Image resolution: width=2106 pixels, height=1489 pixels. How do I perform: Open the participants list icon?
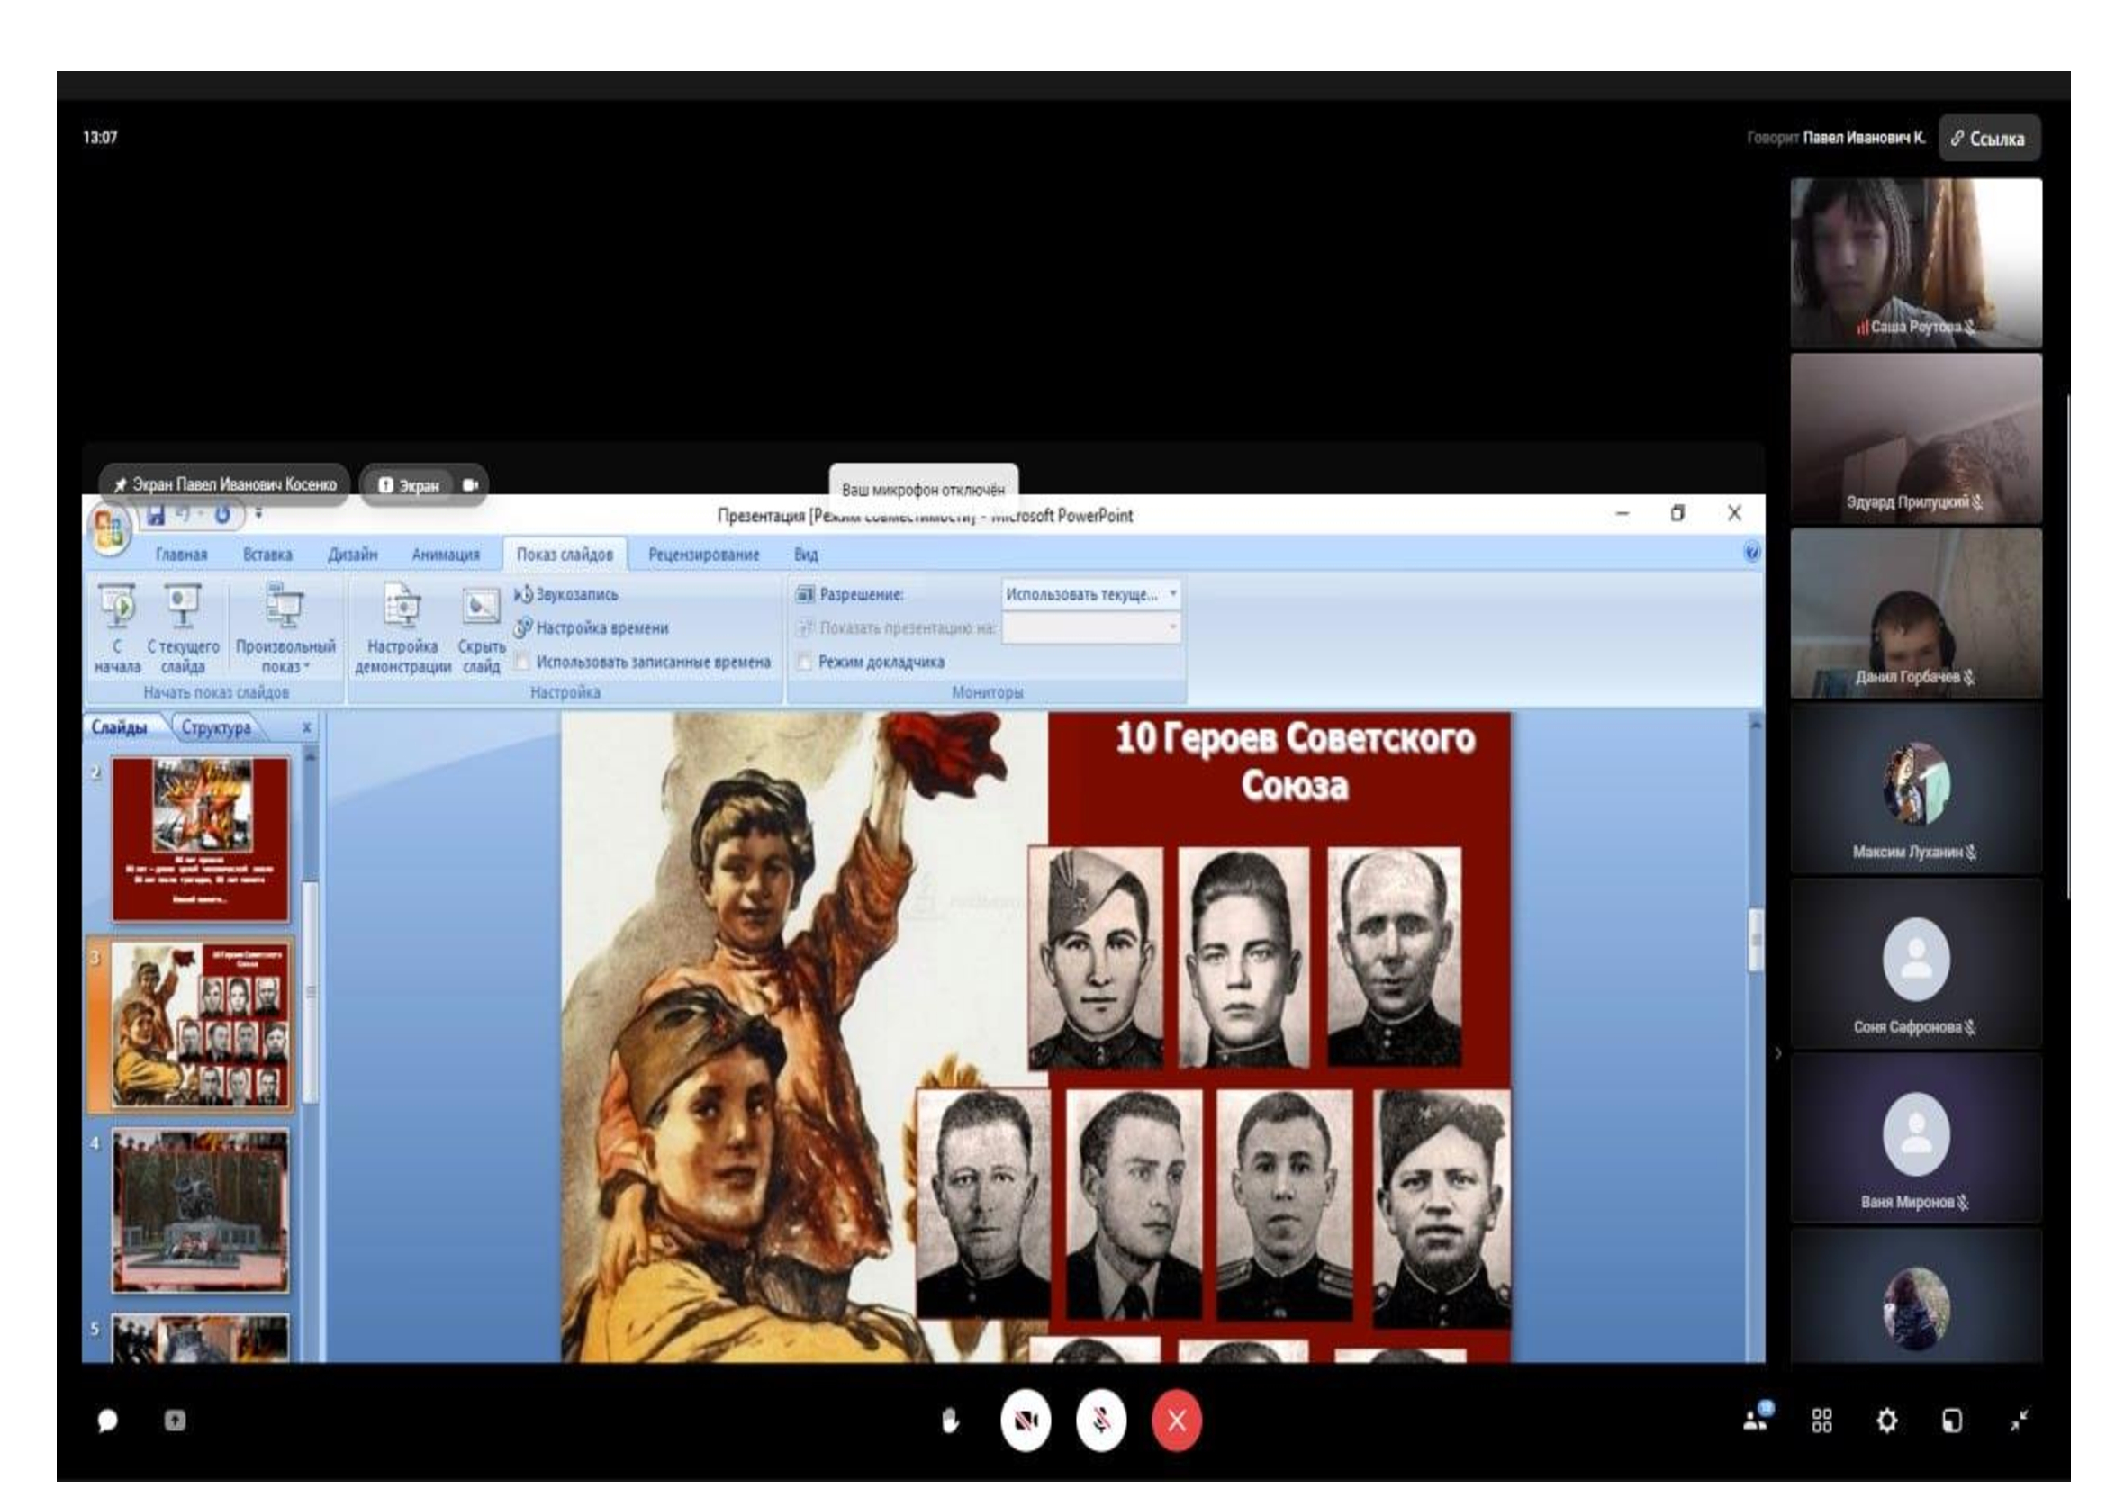1758,1419
